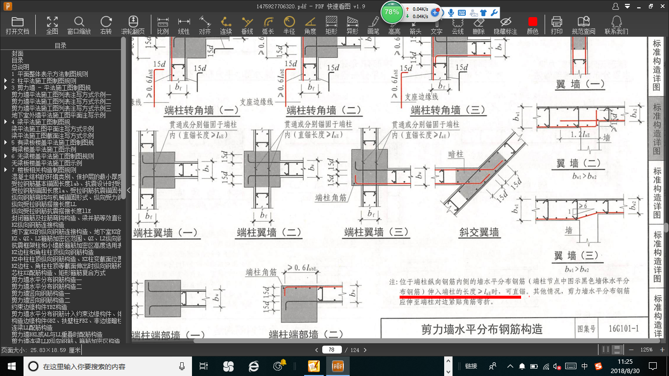
Task: Expand the '3 剪力墙－平法施工图制图规则' bookmark
Action: (x=6, y=88)
